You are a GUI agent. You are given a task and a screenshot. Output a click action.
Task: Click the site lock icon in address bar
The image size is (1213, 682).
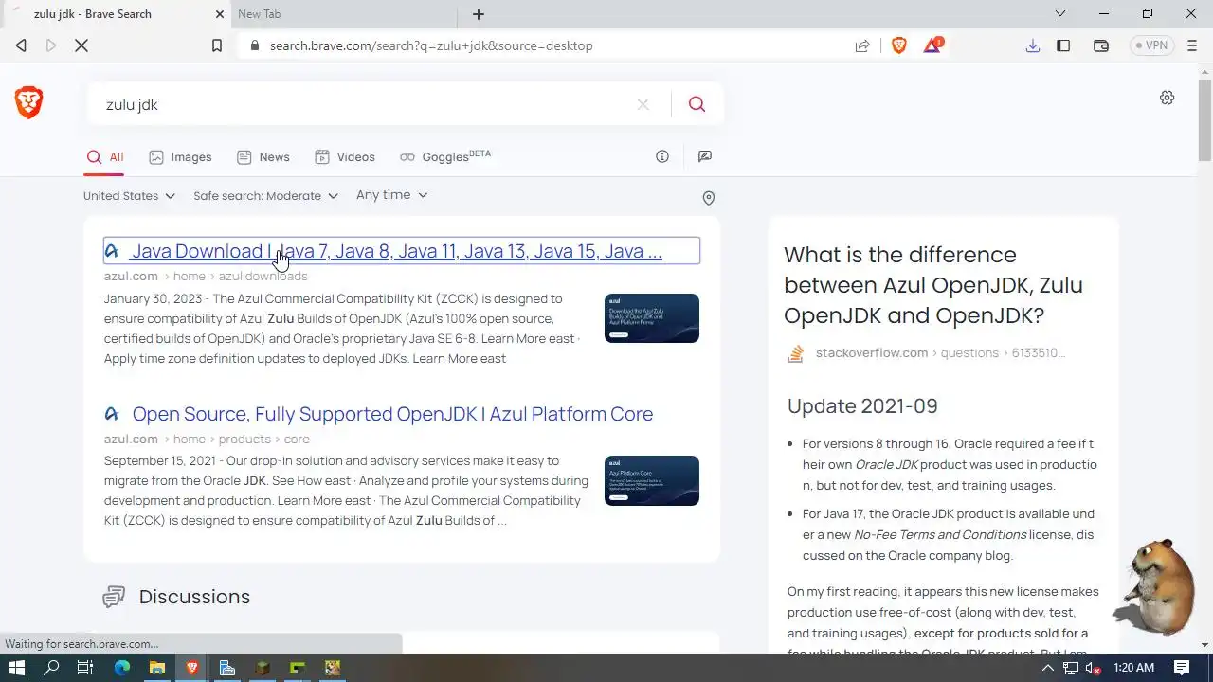254,45
